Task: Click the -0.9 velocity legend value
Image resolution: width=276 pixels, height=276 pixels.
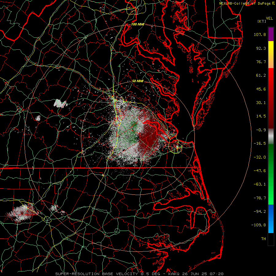Action: coord(261,130)
